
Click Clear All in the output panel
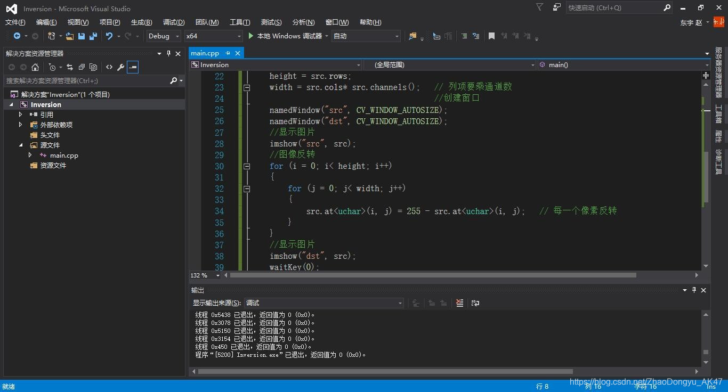pos(460,303)
